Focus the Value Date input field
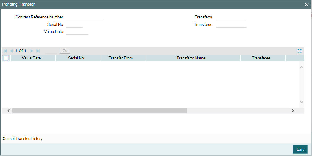Image resolution: width=312 pixels, height=156 pixels. click(x=77, y=32)
